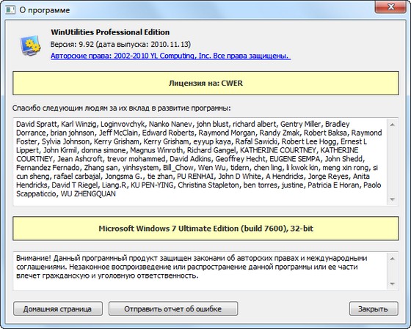This screenshot has height=329, width=411.
Task: Click the Спасибо следующим людям label
Action: point(122,108)
